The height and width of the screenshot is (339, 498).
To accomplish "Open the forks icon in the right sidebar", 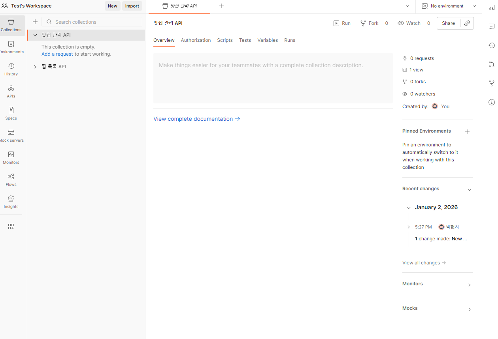I will pyautogui.click(x=492, y=83).
